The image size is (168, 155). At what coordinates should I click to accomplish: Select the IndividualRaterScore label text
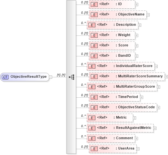[x=134, y=66]
